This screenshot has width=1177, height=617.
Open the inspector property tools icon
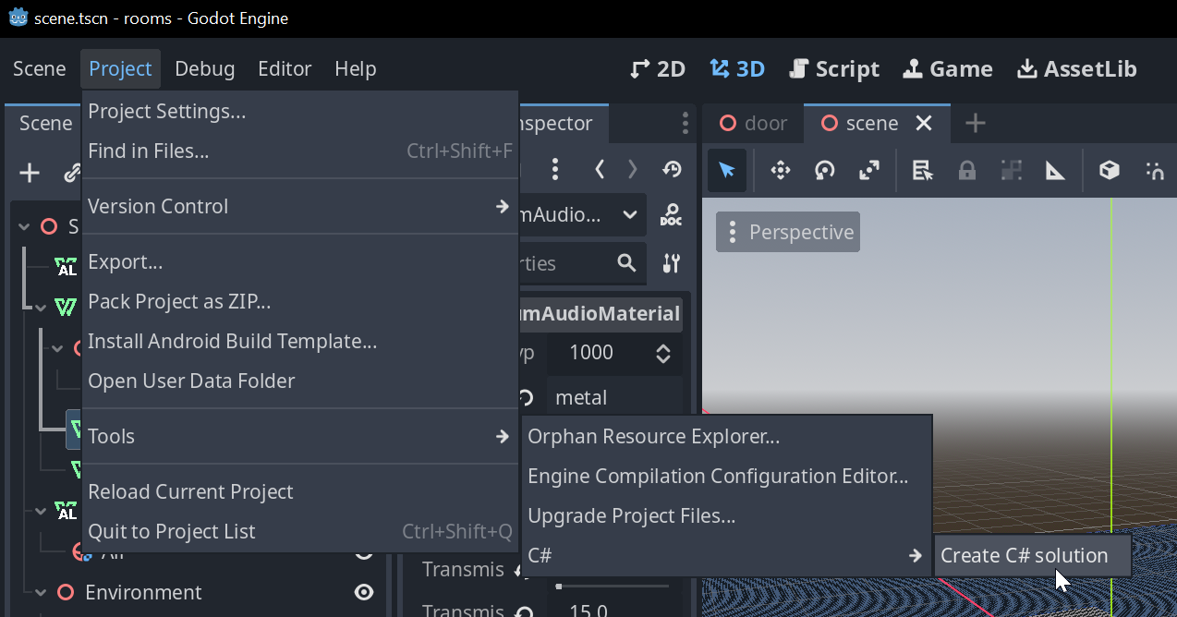pos(672,263)
